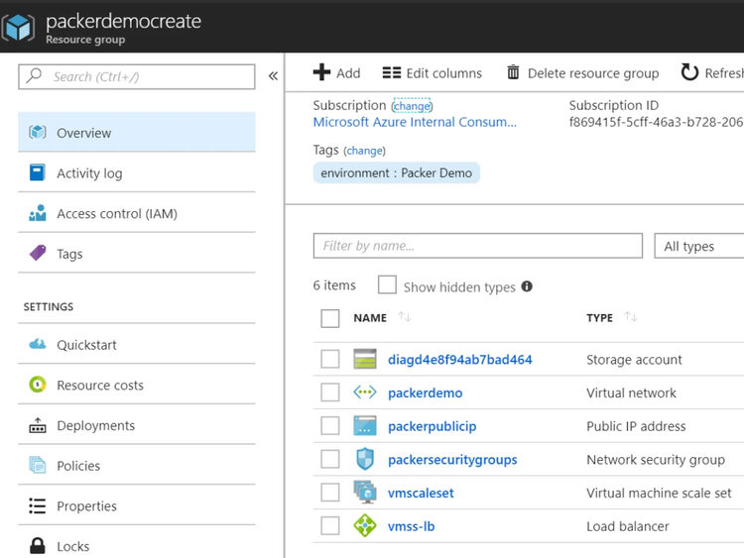The width and height of the screenshot is (744, 558).
Task: Click the Subscription change link
Action: (412, 106)
